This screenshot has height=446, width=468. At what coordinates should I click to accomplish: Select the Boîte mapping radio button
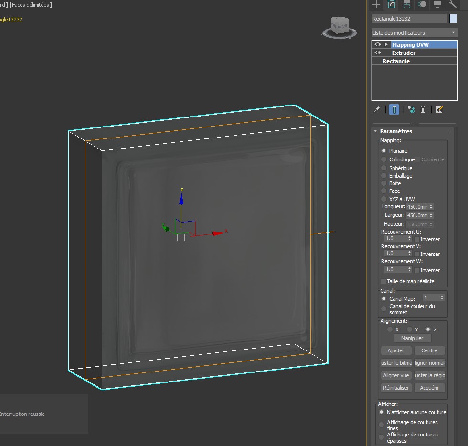384,183
